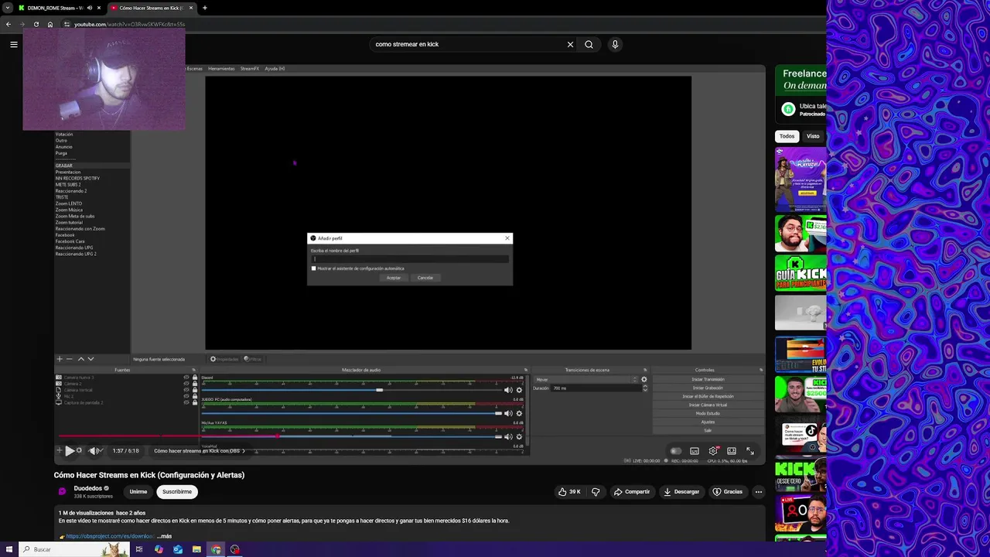Screen dimensions: 990x557
Task: Click Descargar to download the video
Action: 681,491
